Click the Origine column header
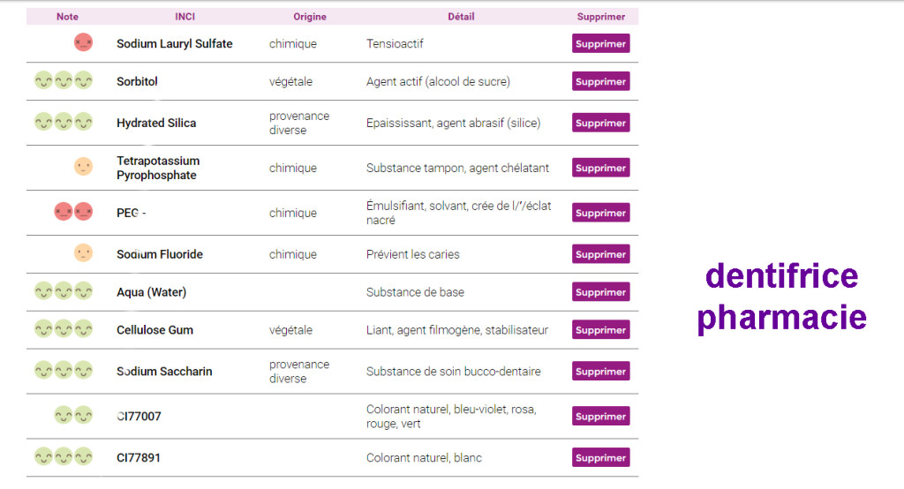Viewport: 904px width, 489px height. tap(310, 17)
